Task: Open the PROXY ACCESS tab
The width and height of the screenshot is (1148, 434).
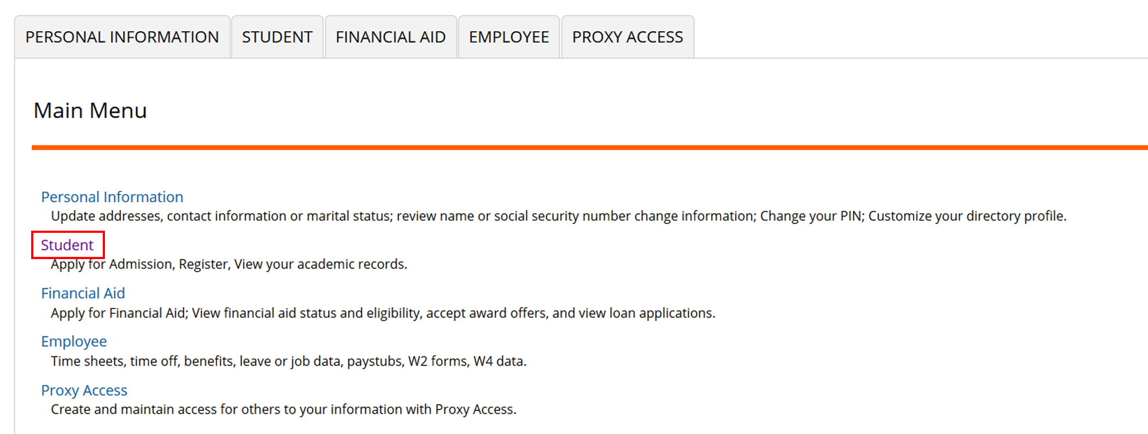Action: click(628, 37)
